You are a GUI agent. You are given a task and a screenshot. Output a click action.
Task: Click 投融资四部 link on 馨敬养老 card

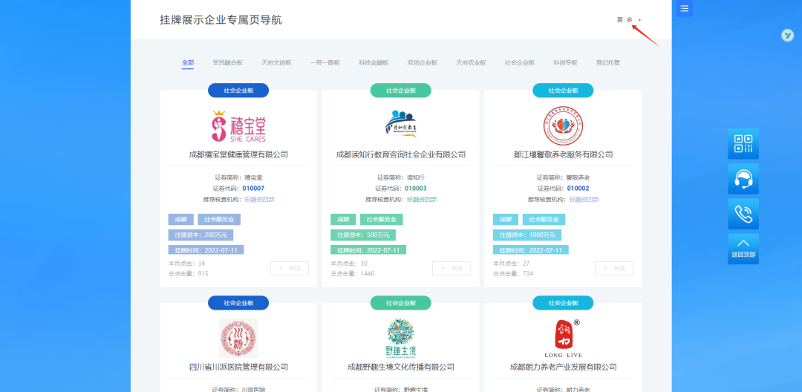coord(584,199)
